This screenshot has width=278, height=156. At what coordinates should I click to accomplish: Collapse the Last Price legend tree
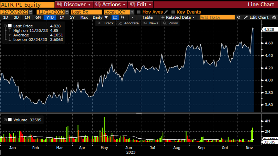click(5, 26)
